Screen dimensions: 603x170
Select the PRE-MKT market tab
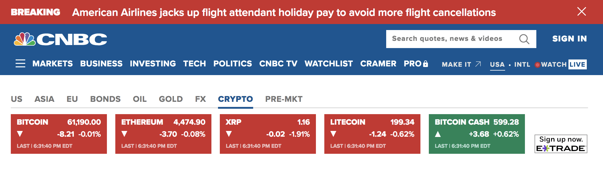click(x=284, y=99)
